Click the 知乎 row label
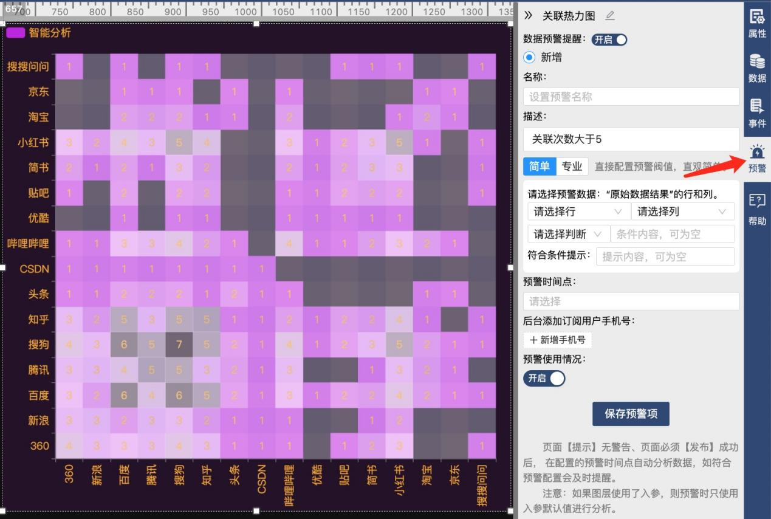This screenshot has width=771, height=519. [x=38, y=319]
